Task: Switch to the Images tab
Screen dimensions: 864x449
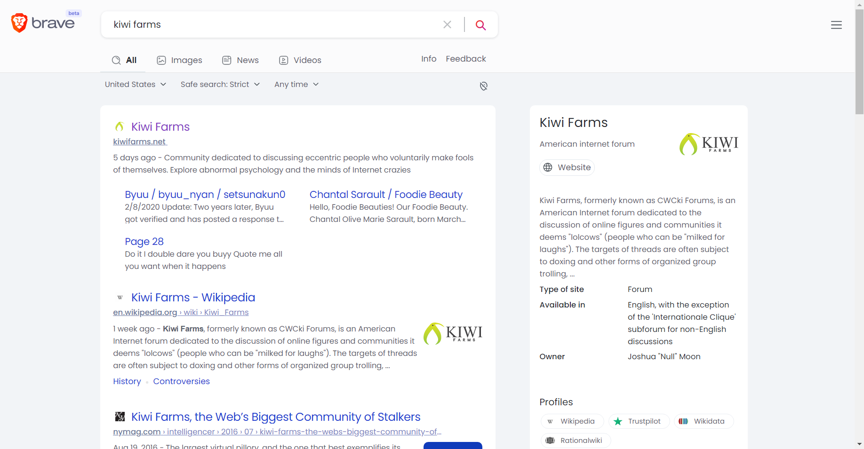Action: click(179, 60)
